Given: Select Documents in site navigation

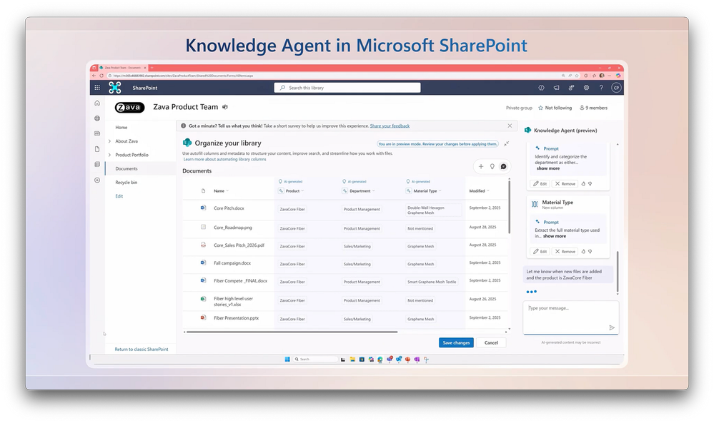Looking at the screenshot, I should (126, 168).
